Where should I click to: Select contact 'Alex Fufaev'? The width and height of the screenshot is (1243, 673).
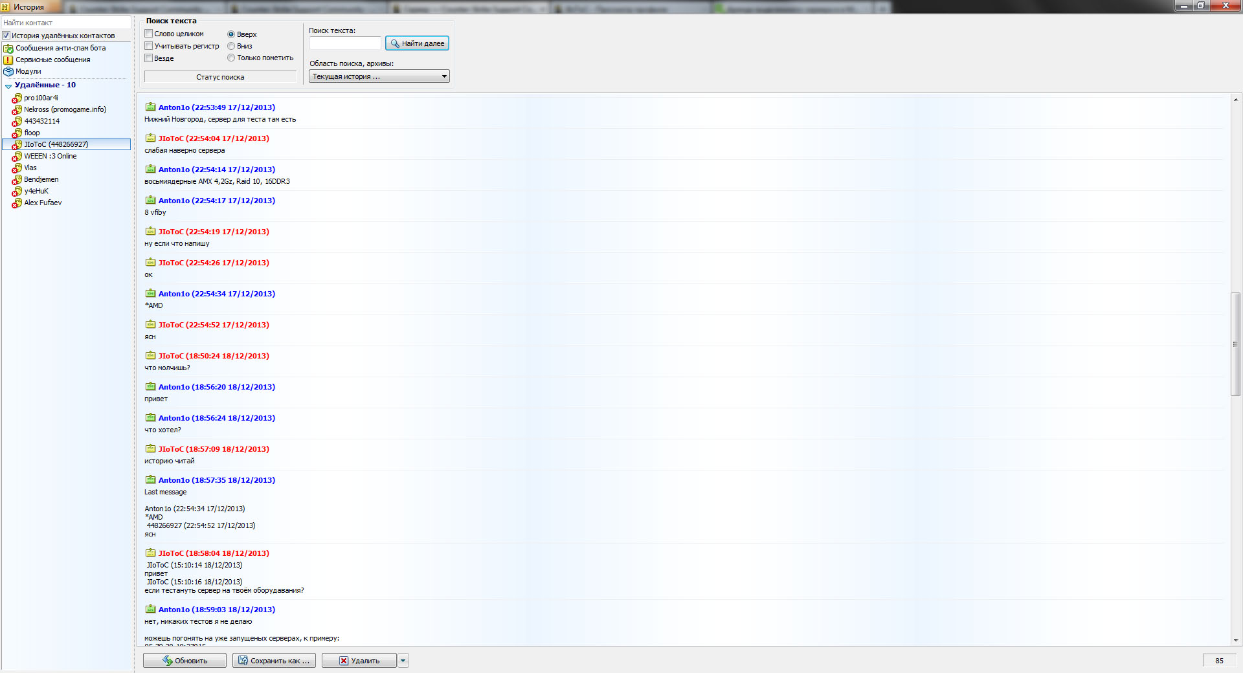coord(43,203)
